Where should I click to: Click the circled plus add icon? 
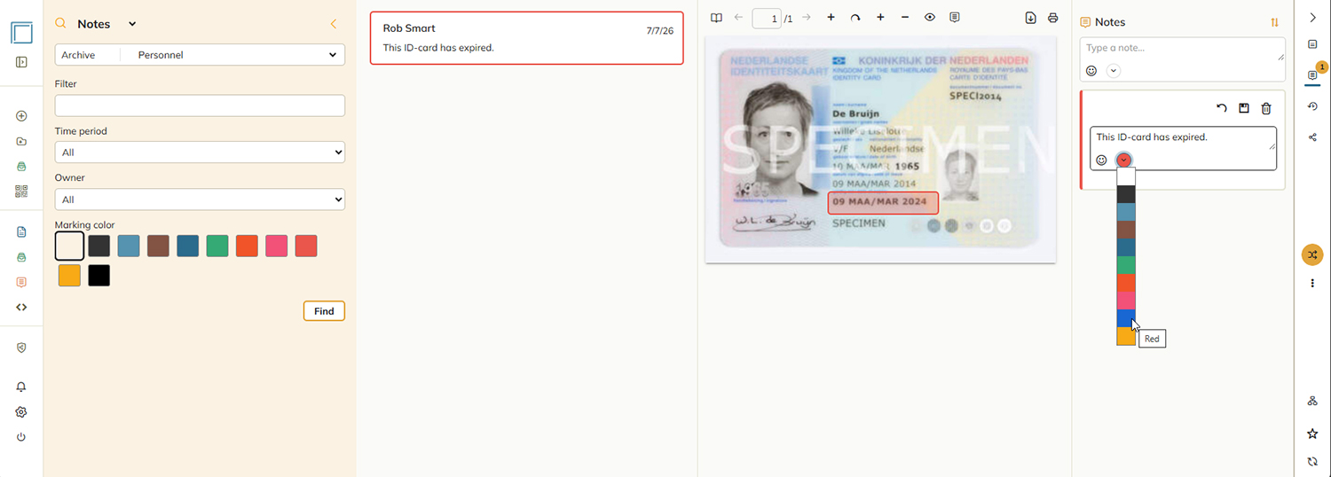pyautogui.click(x=21, y=116)
